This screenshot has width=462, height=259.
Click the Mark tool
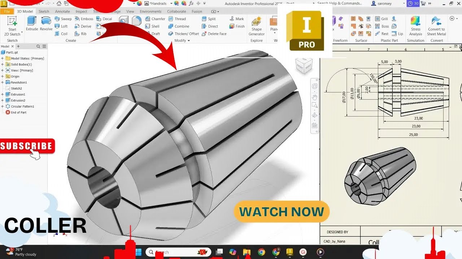tap(236, 19)
